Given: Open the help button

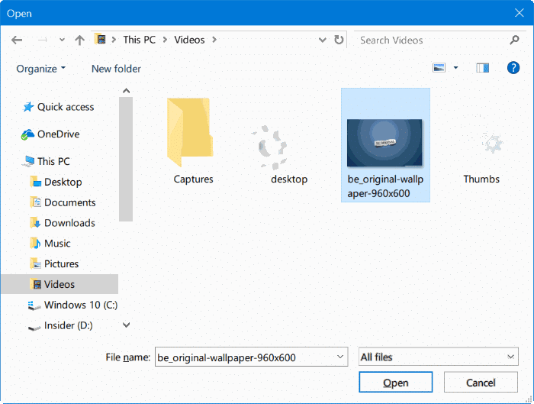Looking at the screenshot, I should click(x=513, y=68).
